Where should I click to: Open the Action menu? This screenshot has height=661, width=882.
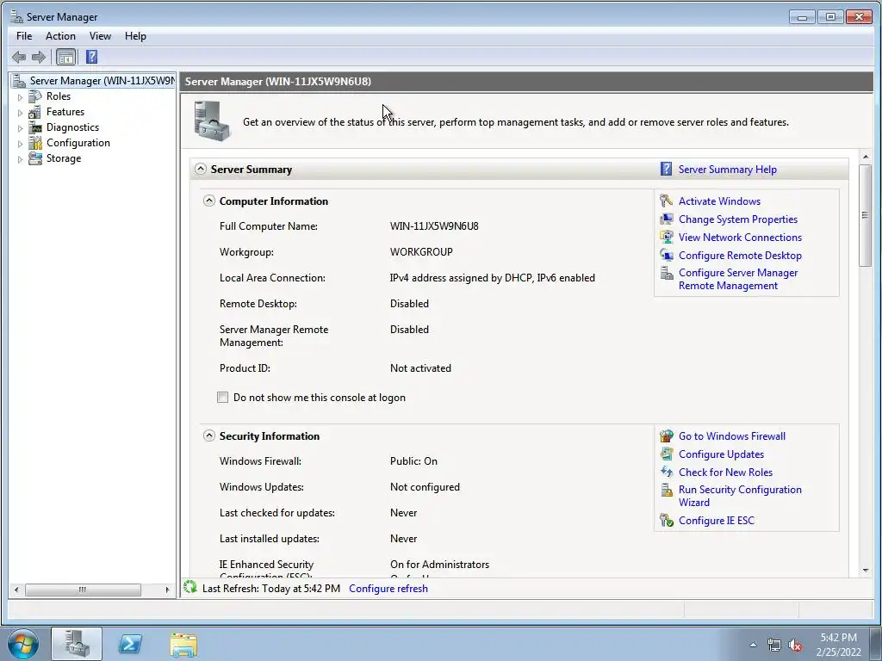60,36
